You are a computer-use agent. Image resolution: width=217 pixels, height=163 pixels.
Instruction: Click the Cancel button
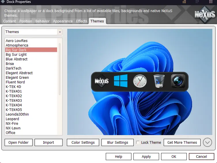pyautogui.click(x=201, y=156)
